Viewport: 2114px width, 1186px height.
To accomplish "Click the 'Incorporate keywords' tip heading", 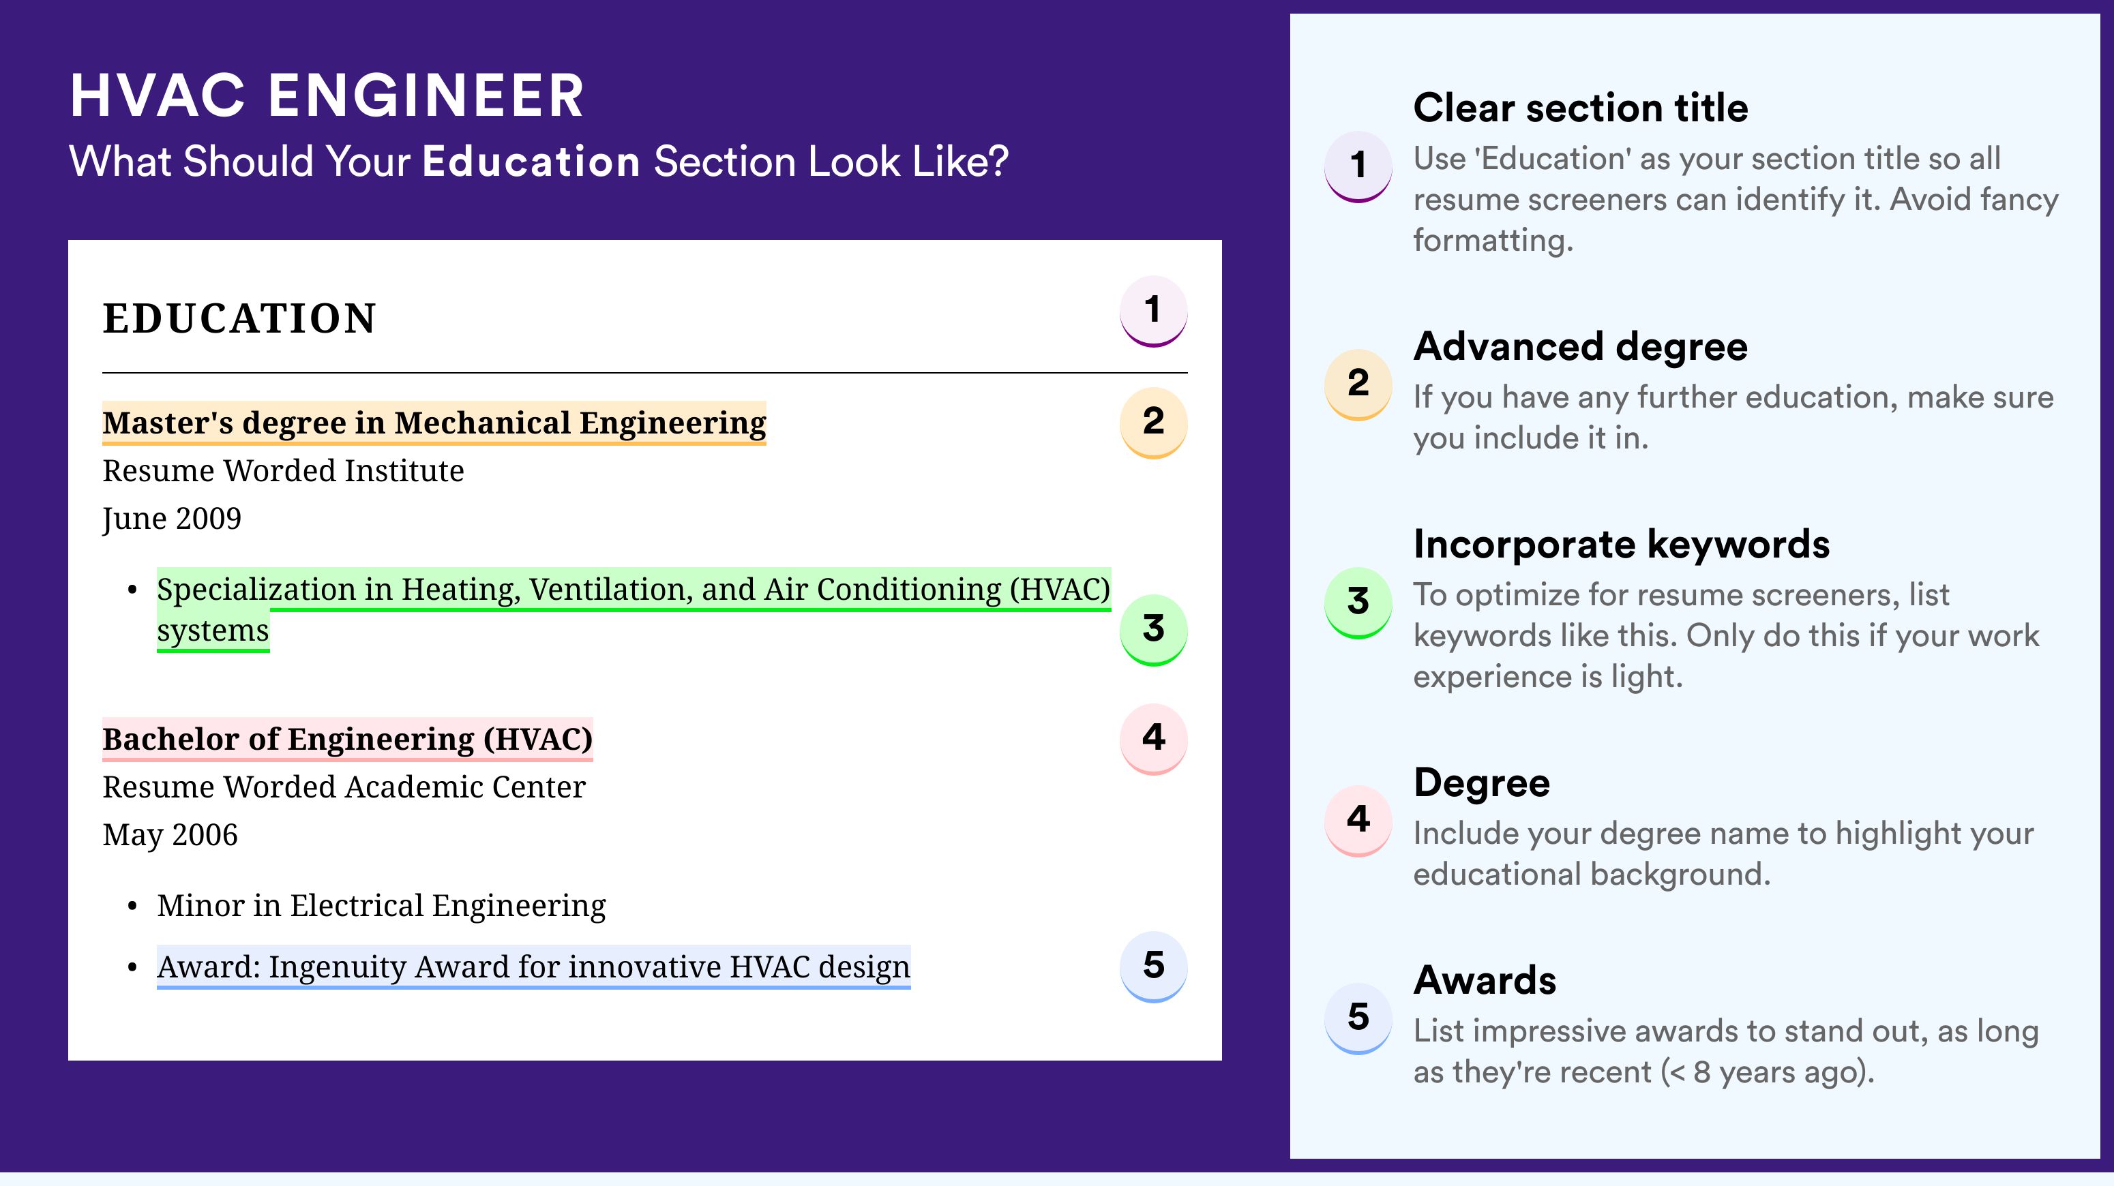I will point(1621,544).
